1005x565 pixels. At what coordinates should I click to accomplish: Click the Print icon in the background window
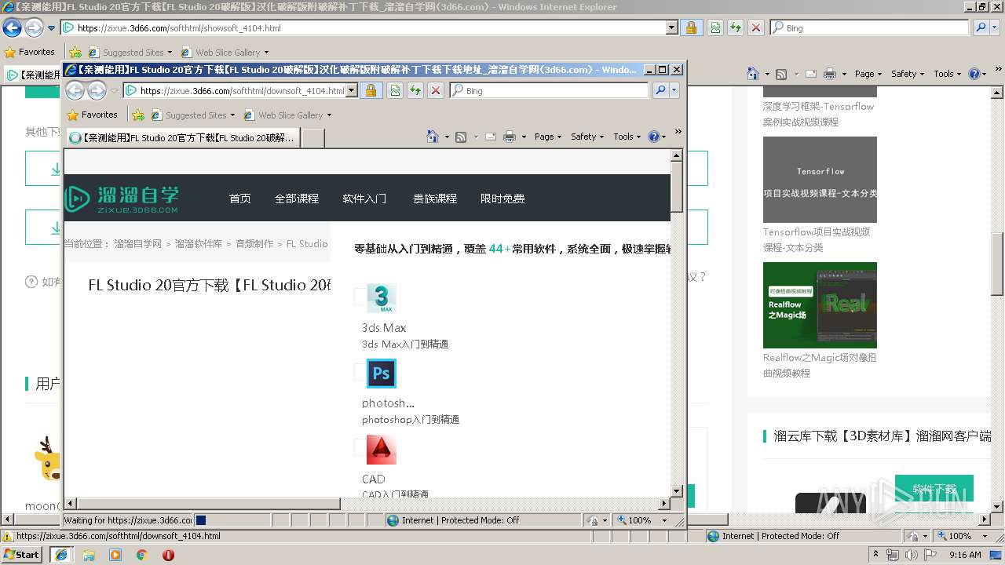(x=830, y=74)
